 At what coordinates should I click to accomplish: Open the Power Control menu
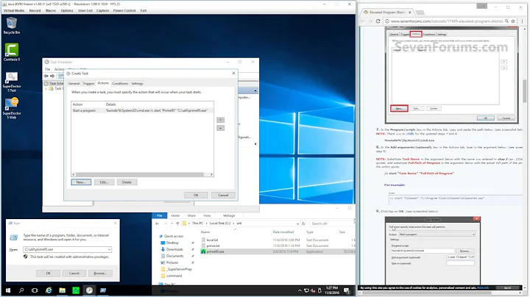(x=124, y=10)
